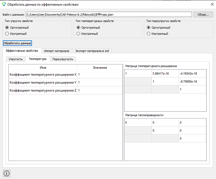Select the Z expansion coefficient row

tap(66, 90)
